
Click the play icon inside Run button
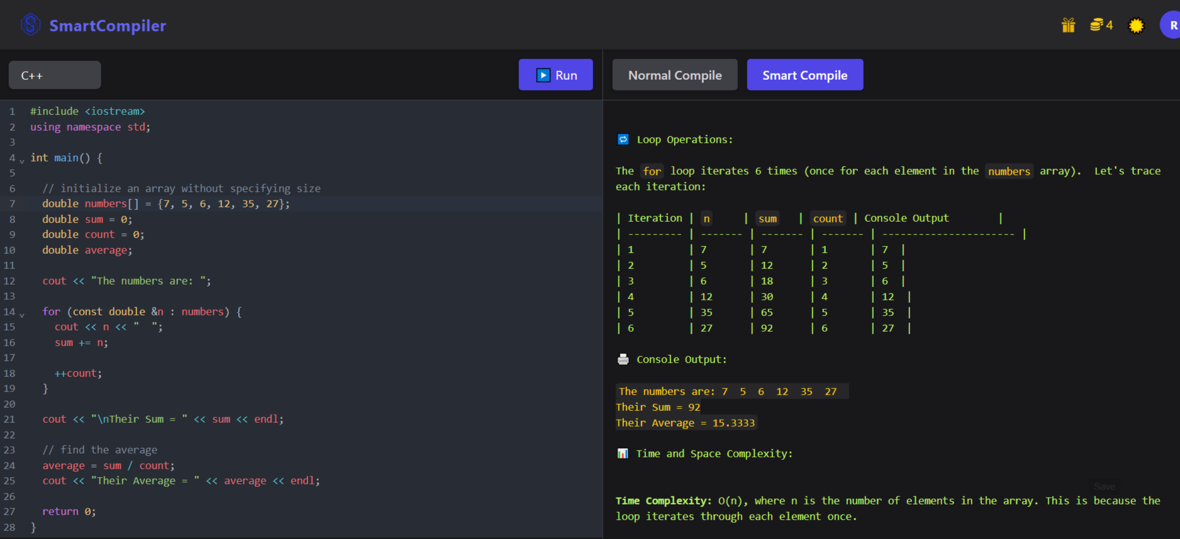point(543,75)
